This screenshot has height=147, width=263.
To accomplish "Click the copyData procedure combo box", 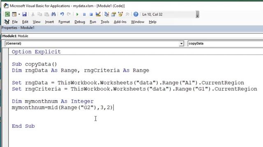I will [225, 44].
